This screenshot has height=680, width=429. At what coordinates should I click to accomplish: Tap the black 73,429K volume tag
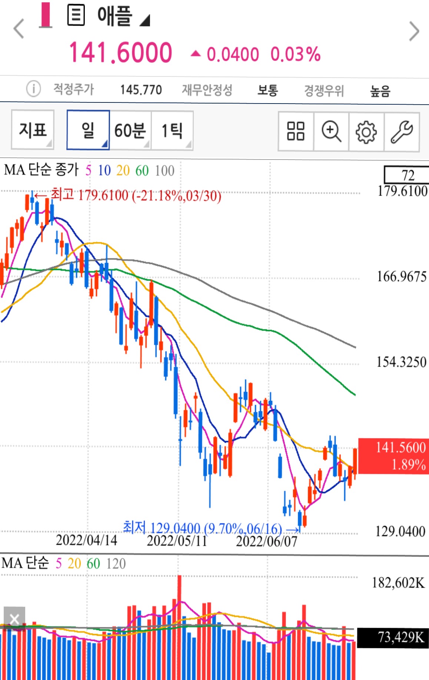393,638
